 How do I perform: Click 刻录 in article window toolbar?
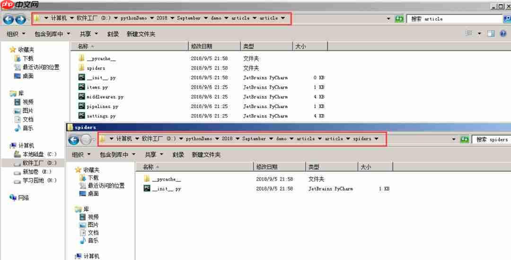pos(113,34)
